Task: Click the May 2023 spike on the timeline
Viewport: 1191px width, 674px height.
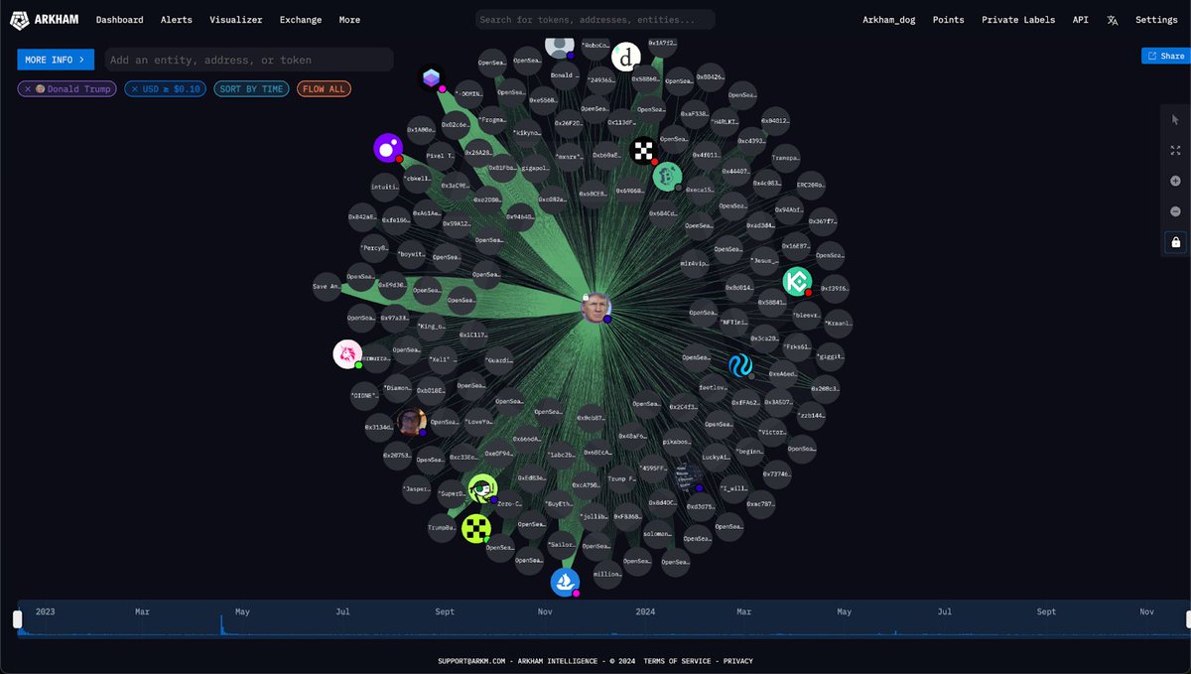Action: click(221, 625)
